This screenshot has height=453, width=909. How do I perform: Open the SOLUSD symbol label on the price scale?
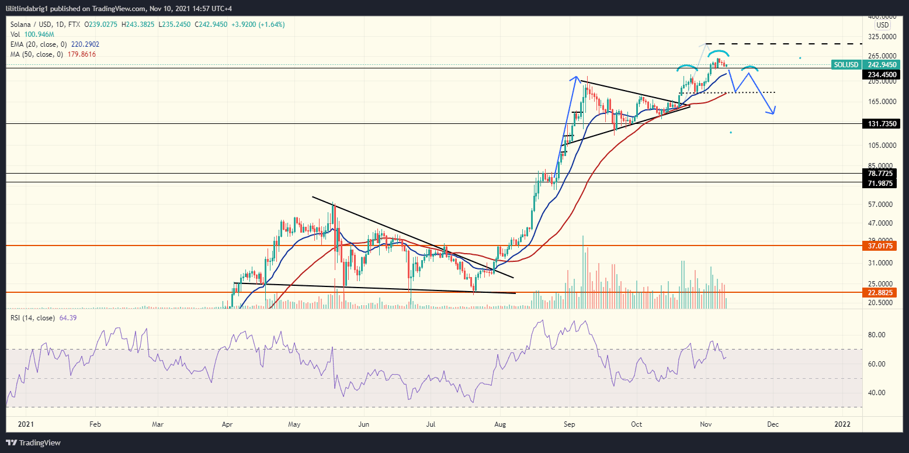[x=845, y=65]
